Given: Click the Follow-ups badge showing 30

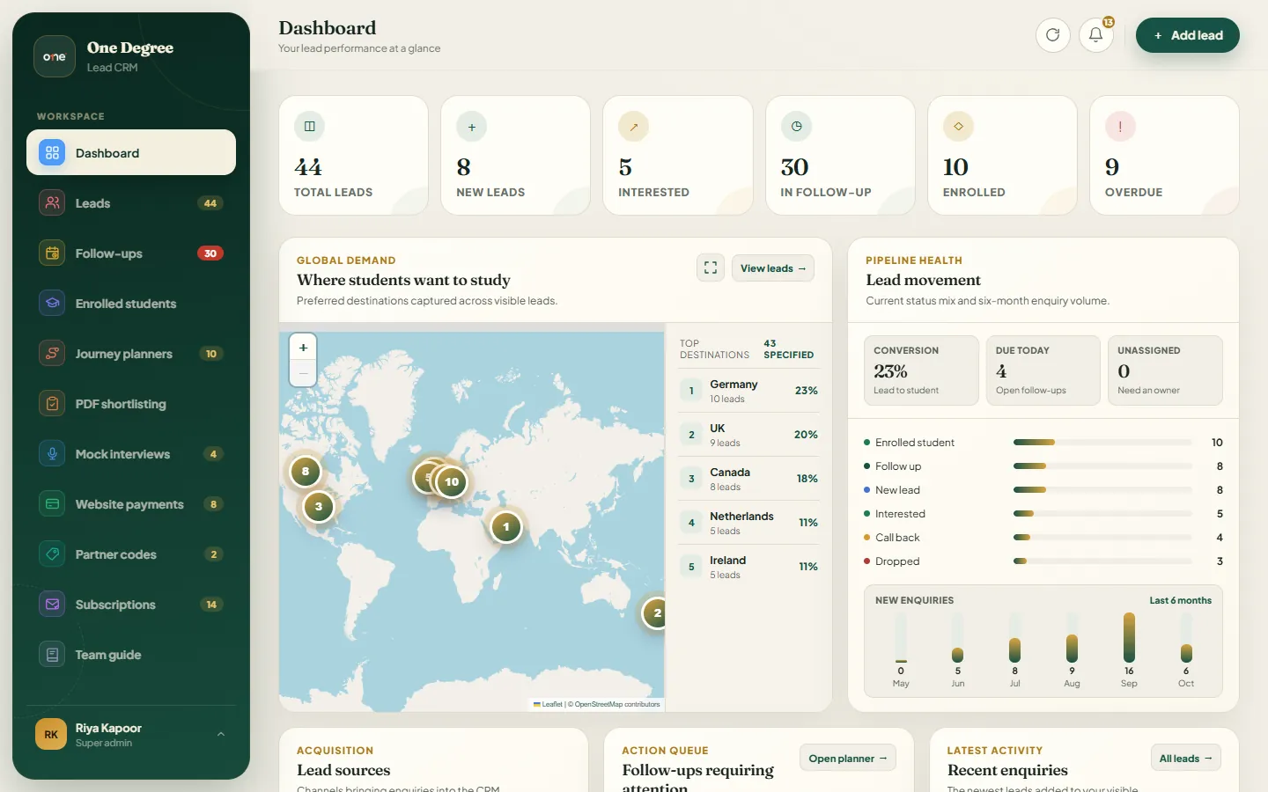Looking at the screenshot, I should pyautogui.click(x=210, y=253).
